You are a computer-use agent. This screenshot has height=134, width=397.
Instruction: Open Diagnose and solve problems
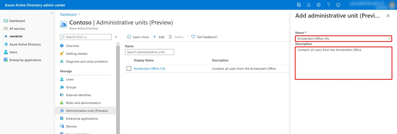pyautogui.click(x=87, y=61)
